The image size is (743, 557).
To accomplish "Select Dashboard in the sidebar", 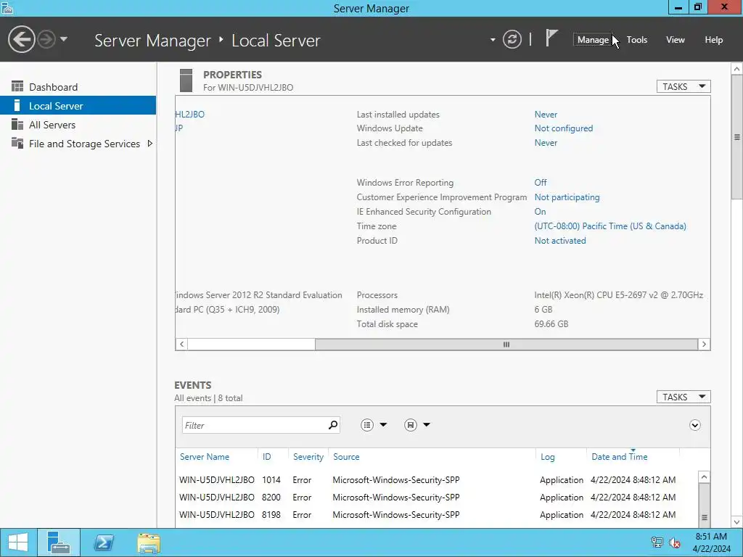I will (78, 87).
